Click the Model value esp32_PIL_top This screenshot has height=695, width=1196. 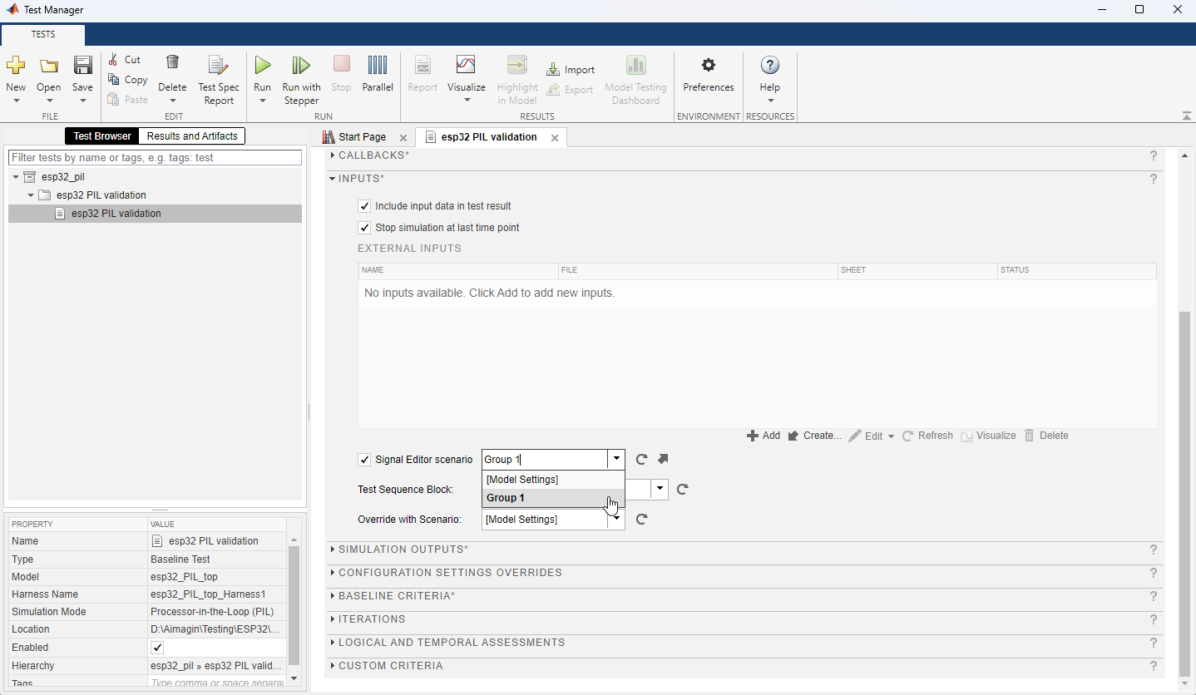(x=184, y=577)
